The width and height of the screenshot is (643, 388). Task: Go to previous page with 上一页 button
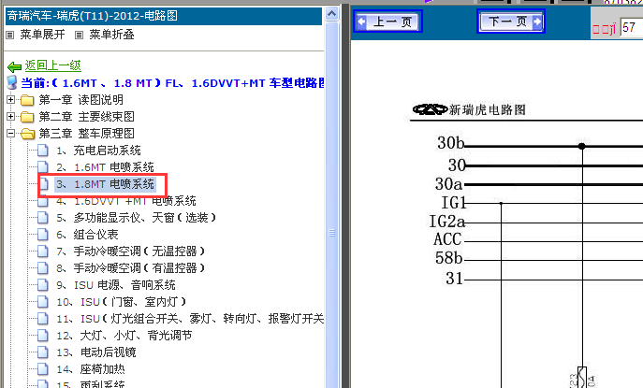coord(387,22)
